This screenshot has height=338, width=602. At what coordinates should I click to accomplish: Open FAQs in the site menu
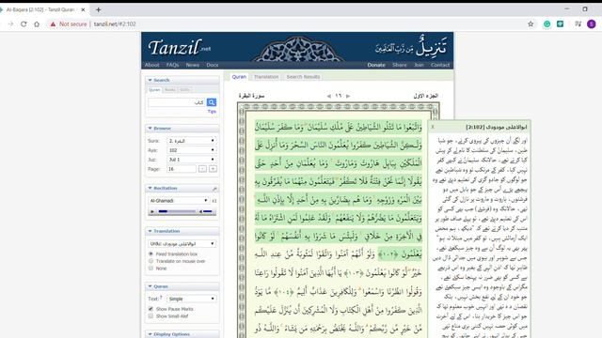click(x=172, y=65)
